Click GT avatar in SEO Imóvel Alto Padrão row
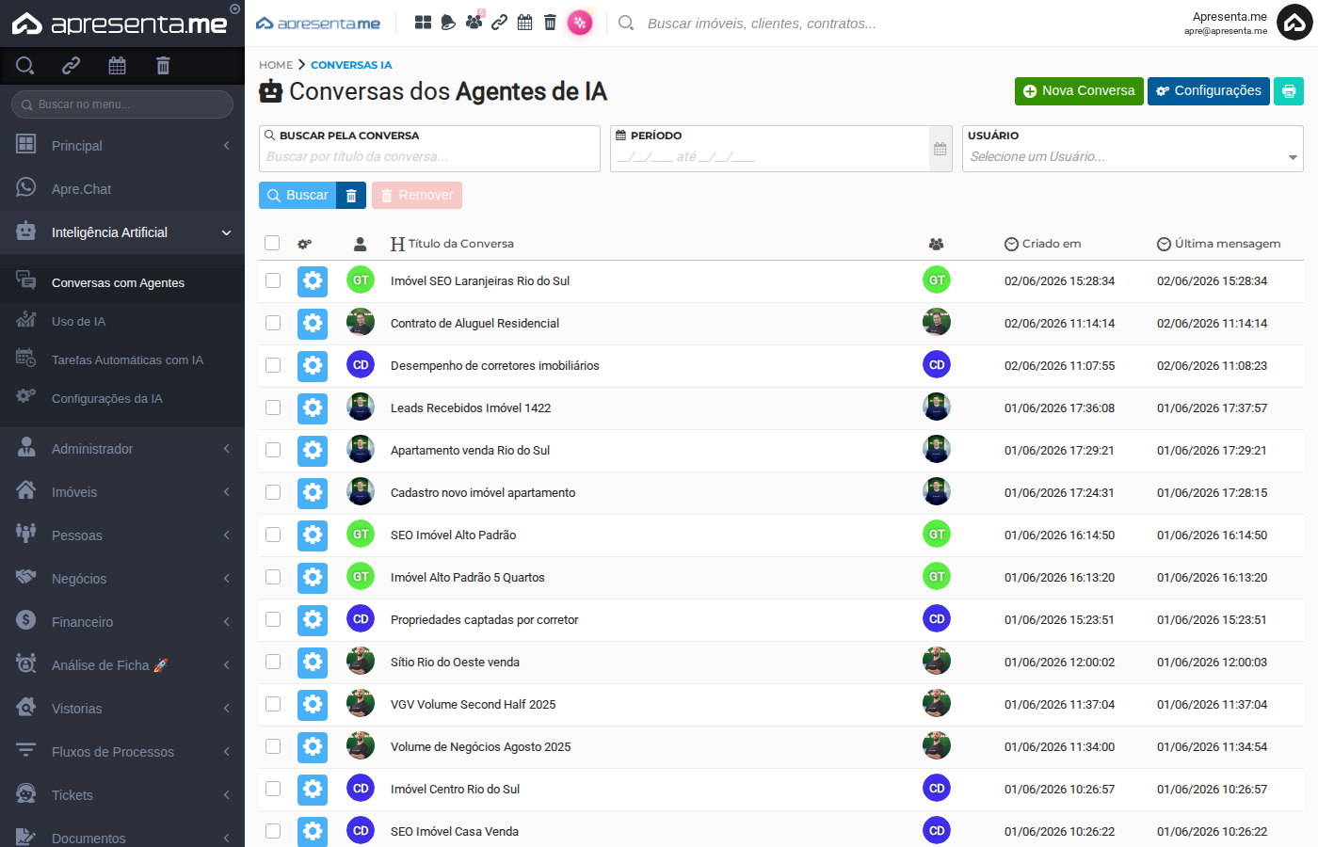This screenshot has width=1318, height=847. click(x=361, y=535)
